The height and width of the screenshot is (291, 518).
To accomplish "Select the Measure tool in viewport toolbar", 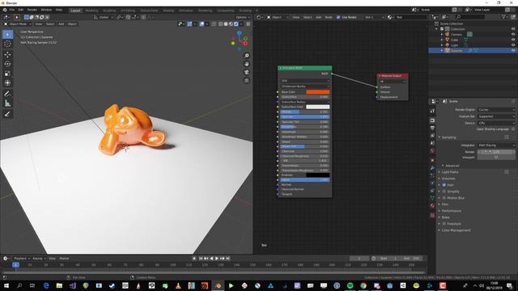I will 7,103.
